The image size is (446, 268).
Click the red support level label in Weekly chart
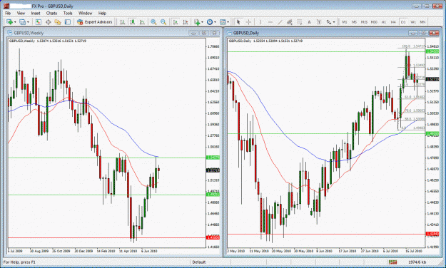(213, 237)
